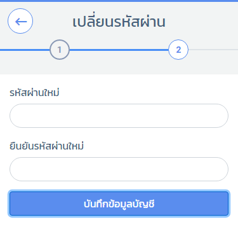Open the current step numbered 2
Screen dimensions: 238x229
click(x=178, y=50)
